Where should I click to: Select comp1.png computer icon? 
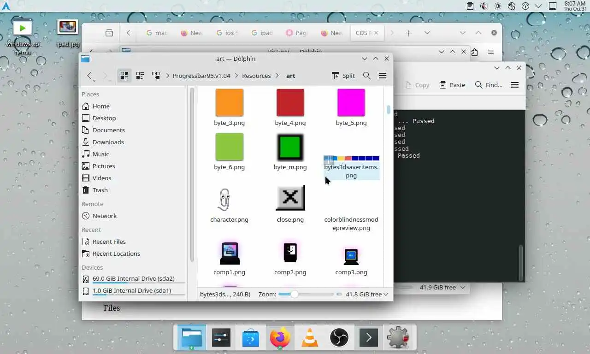point(229,253)
